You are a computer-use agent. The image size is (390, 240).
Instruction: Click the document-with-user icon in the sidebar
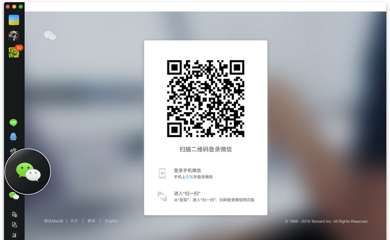pos(15,225)
